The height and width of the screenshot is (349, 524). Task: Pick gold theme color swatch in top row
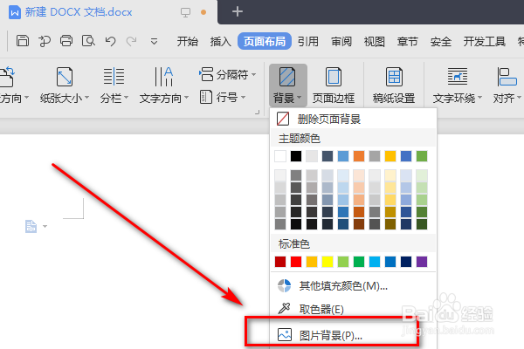coord(390,156)
